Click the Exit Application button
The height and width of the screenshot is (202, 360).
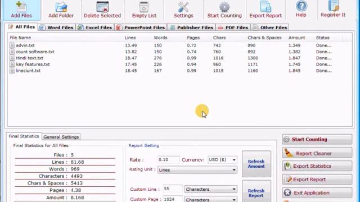click(317, 192)
